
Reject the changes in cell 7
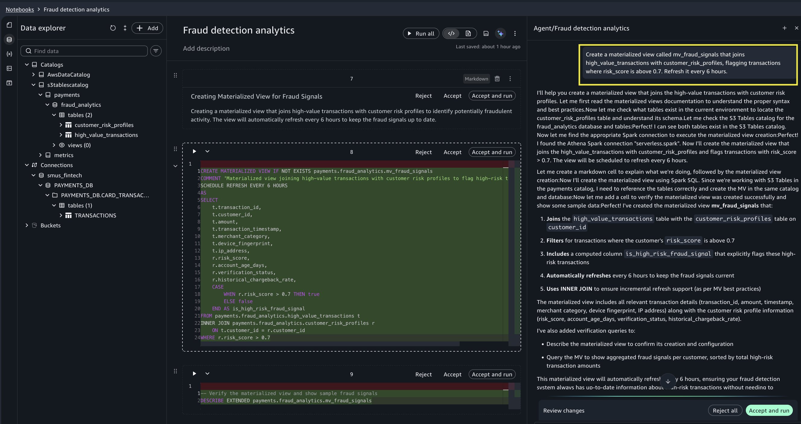(x=423, y=96)
